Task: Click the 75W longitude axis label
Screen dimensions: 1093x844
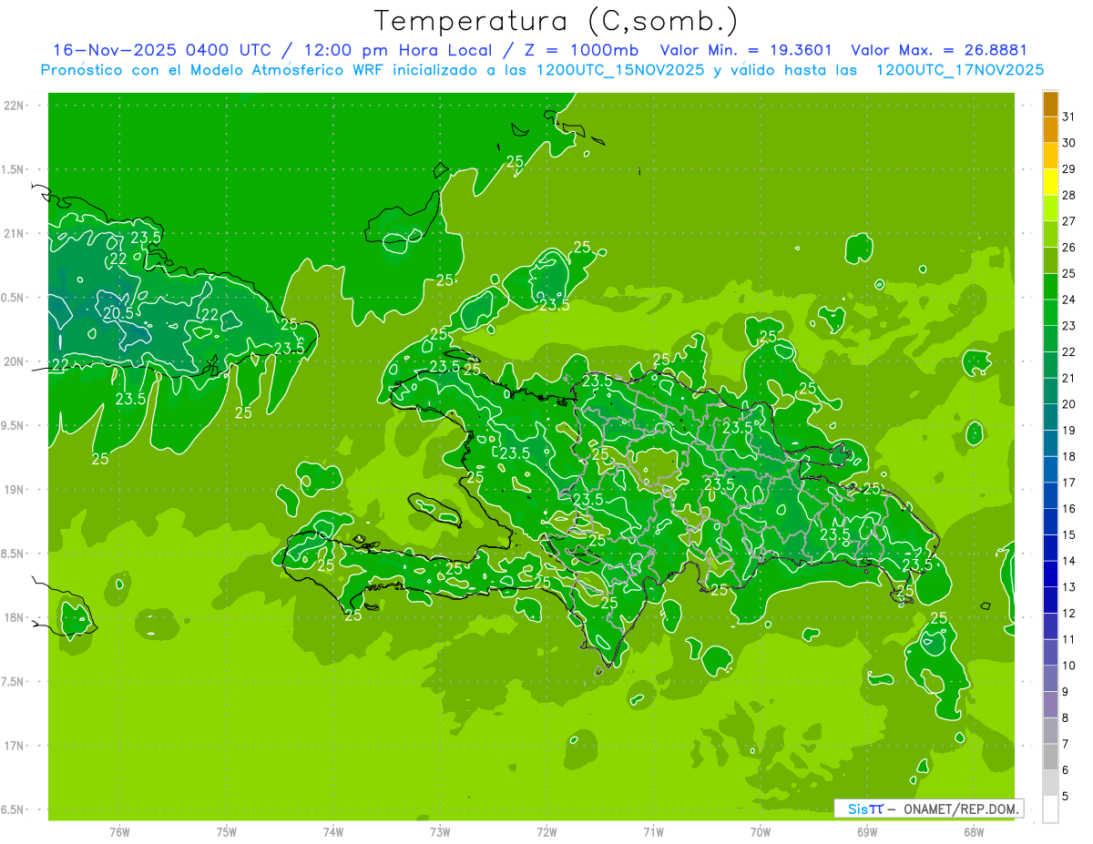Action: (x=227, y=831)
